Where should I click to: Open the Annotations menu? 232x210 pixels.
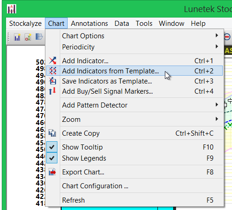coord(89,24)
